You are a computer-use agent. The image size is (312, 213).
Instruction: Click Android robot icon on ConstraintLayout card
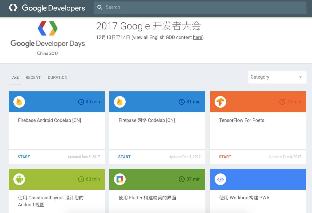[19, 179]
